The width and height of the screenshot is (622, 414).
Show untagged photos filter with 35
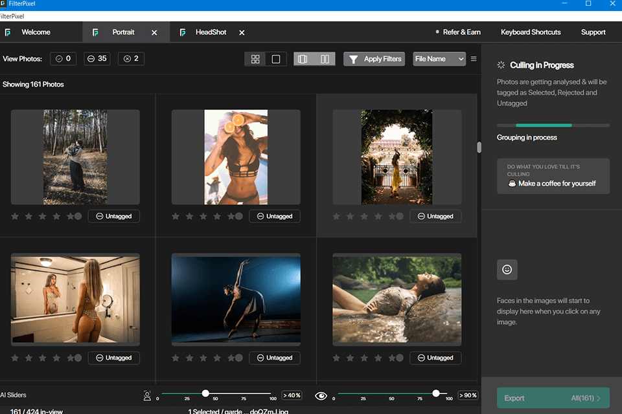(x=97, y=59)
